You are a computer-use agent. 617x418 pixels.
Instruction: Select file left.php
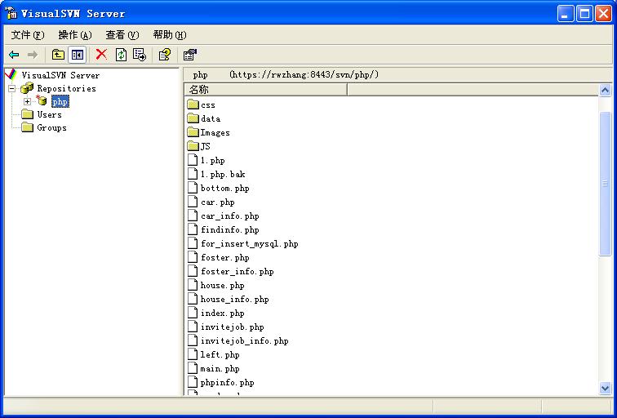point(220,354)
